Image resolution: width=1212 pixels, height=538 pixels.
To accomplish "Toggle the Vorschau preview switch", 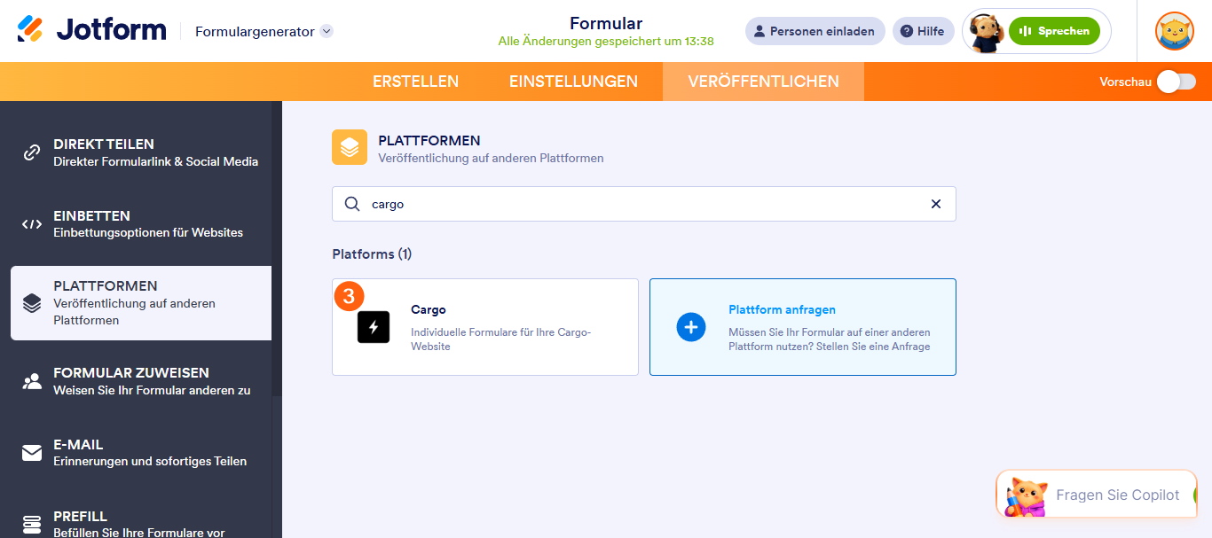I will point(1176,82).
